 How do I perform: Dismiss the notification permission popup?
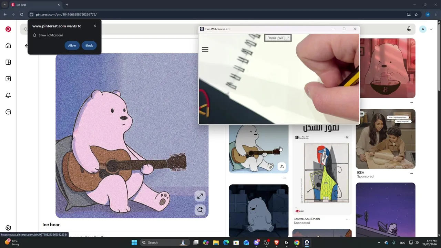coord(95,26)
